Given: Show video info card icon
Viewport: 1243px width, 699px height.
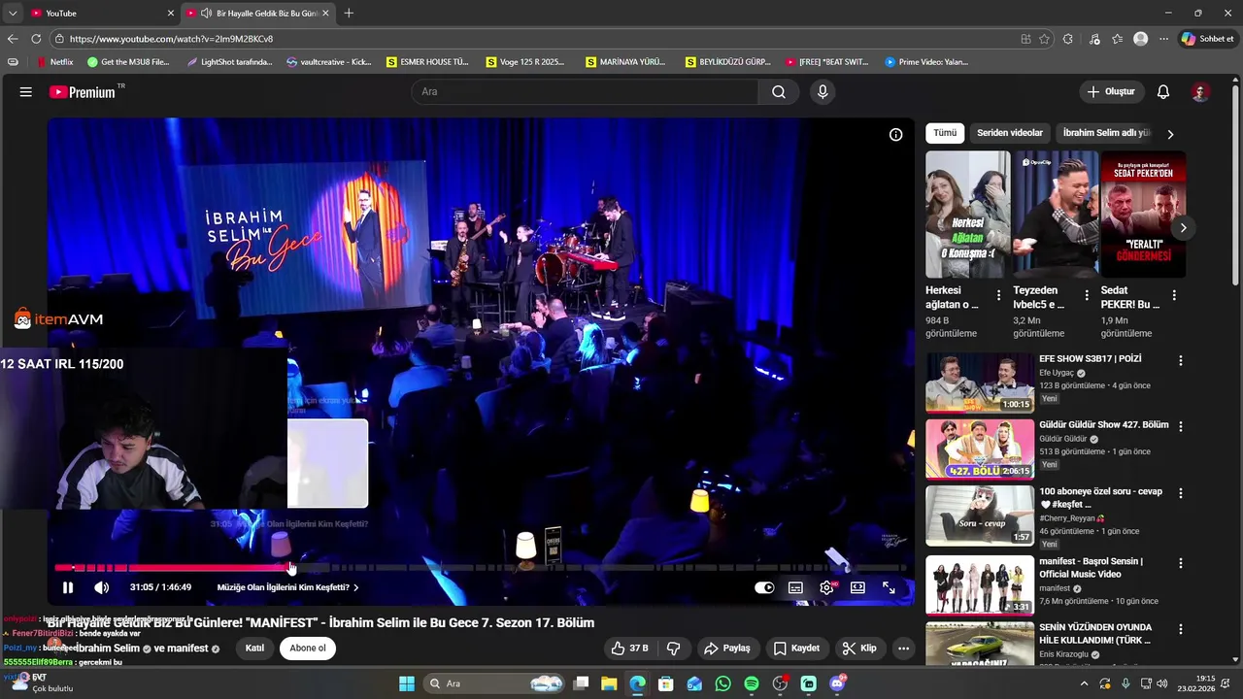Looking at the screenshot, I should tap(896, 135).
